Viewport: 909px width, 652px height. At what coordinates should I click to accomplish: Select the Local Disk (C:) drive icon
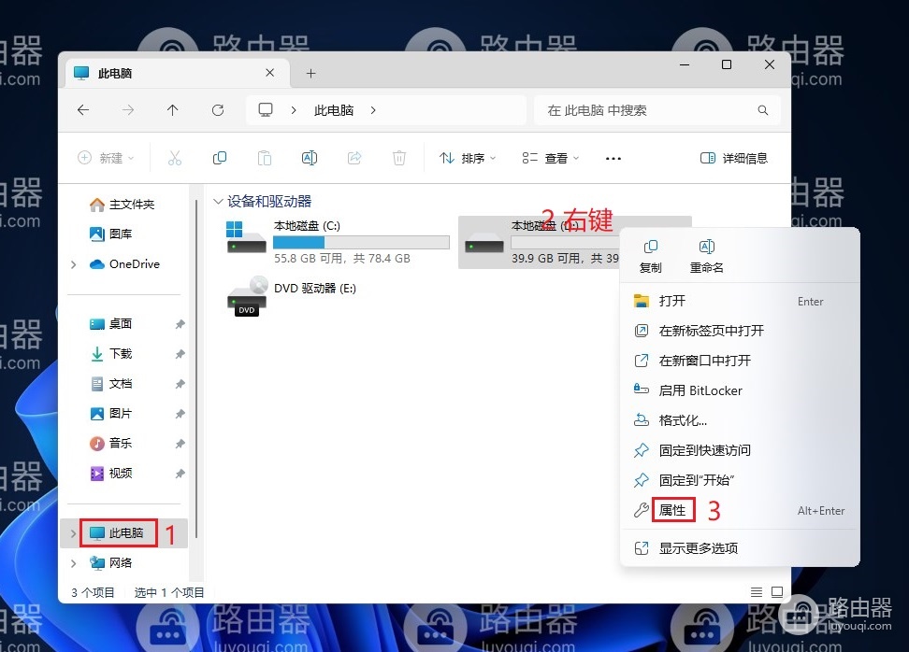[x=246, y=237]
